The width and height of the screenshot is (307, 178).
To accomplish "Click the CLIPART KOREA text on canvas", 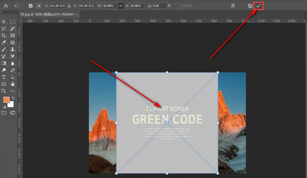I will click(x=167, y=109).
